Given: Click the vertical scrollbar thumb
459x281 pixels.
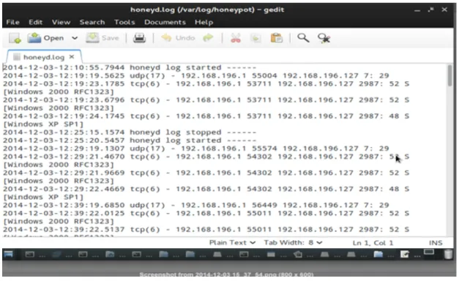Looking at the screenshot, I should click(449, 76).
